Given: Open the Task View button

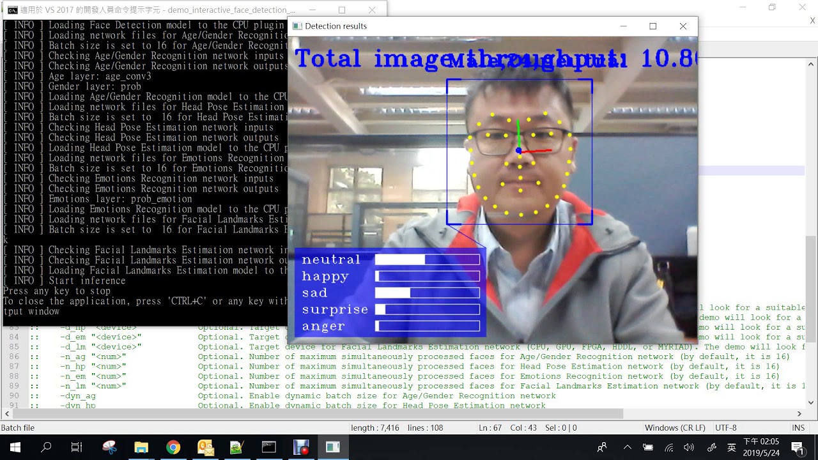Looking at the screenshot, I should pyautogui.click(x=77, y=447).
